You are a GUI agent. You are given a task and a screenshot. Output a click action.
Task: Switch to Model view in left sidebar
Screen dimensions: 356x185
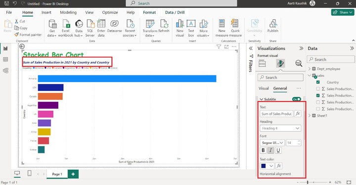tap(5, 70)
